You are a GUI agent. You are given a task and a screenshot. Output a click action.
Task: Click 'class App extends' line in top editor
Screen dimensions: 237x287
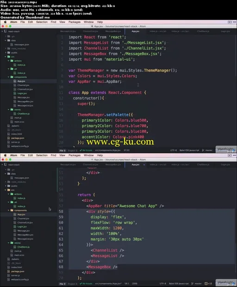click(x=107, y=92)
